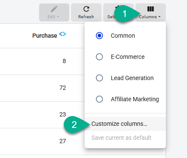187x158 pixels.
Task: Click the Purchase value 8
Action: click(x=64, y=61)
